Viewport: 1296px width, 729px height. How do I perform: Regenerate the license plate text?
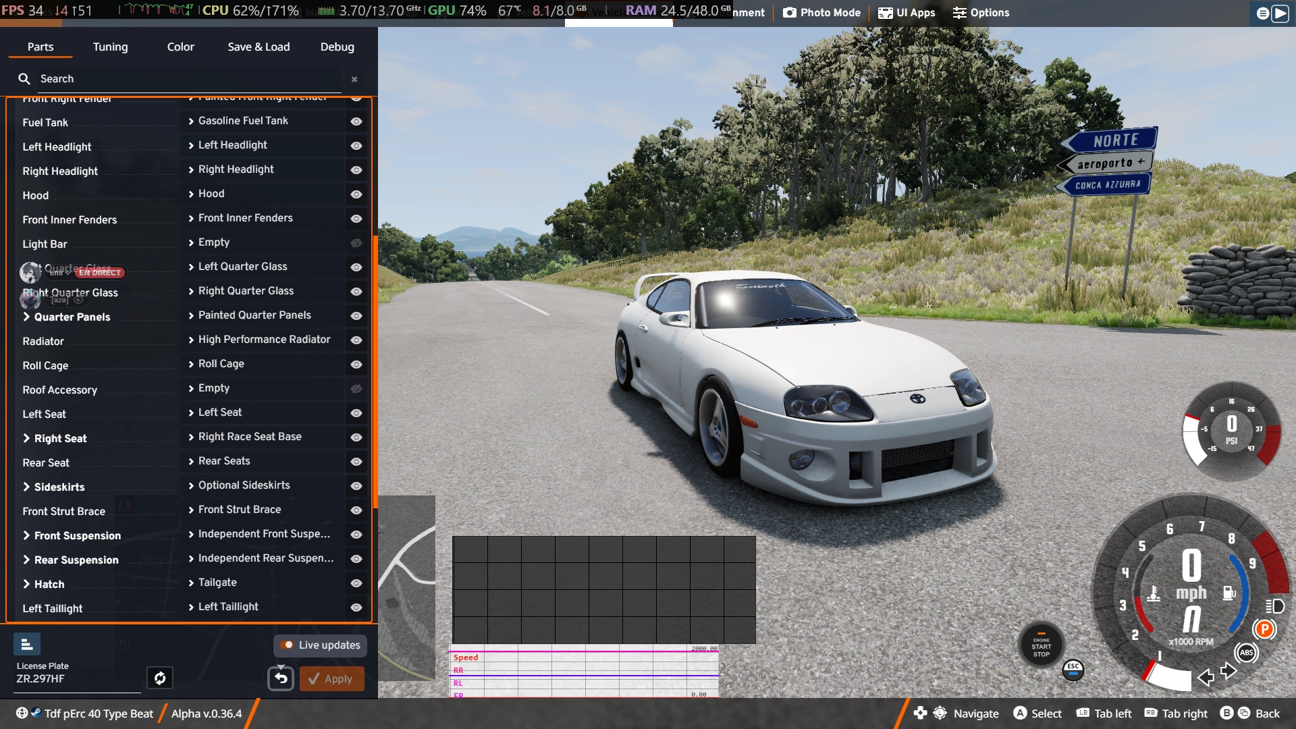[160, 678]
